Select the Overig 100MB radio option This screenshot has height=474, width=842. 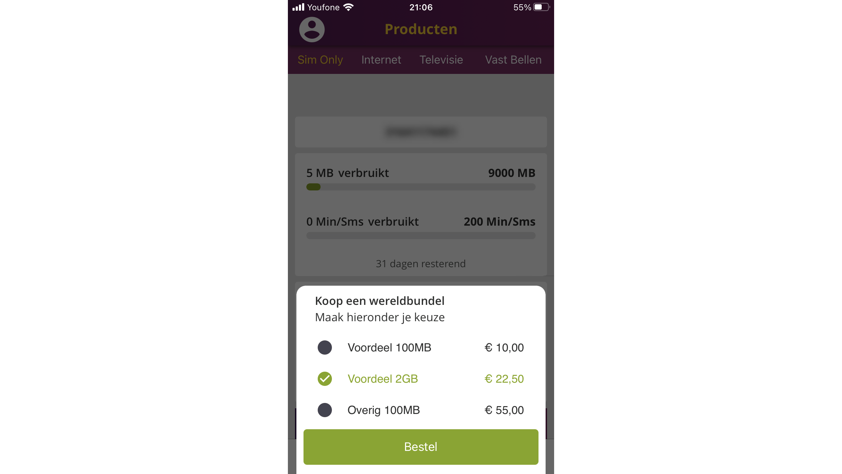(x=324, y=410)
